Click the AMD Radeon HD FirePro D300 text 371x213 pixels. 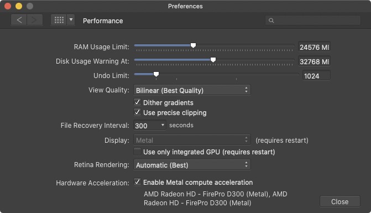[215, 198]
